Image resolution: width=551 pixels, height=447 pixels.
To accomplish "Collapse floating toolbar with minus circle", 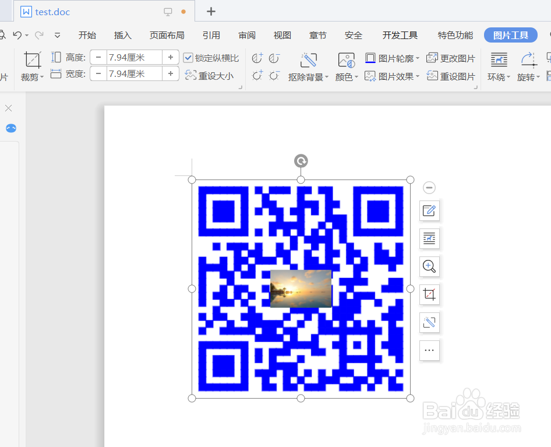I will point(429,188).
